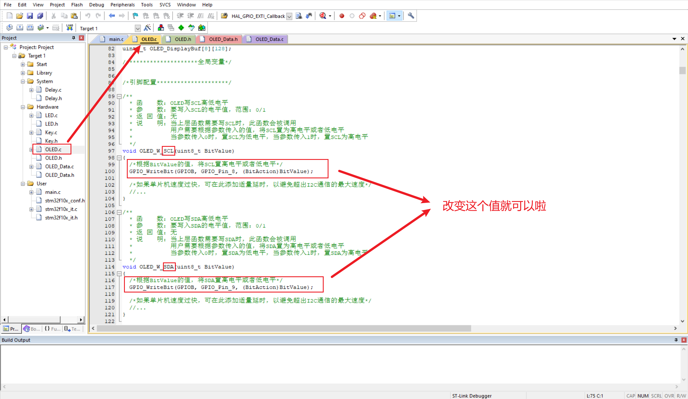Screen dimensions: 688x399
Task: Expand the Delay.c file node
Action: click(x=31, y=90)
